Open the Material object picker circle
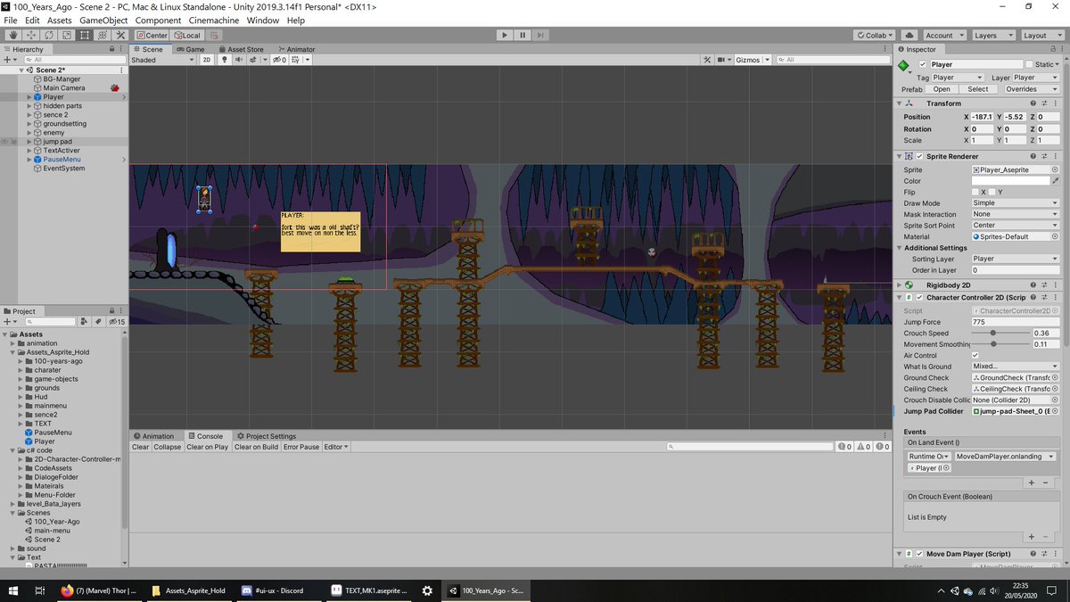This screenshot has width=1070, height=602. (x=1055, y=236)
